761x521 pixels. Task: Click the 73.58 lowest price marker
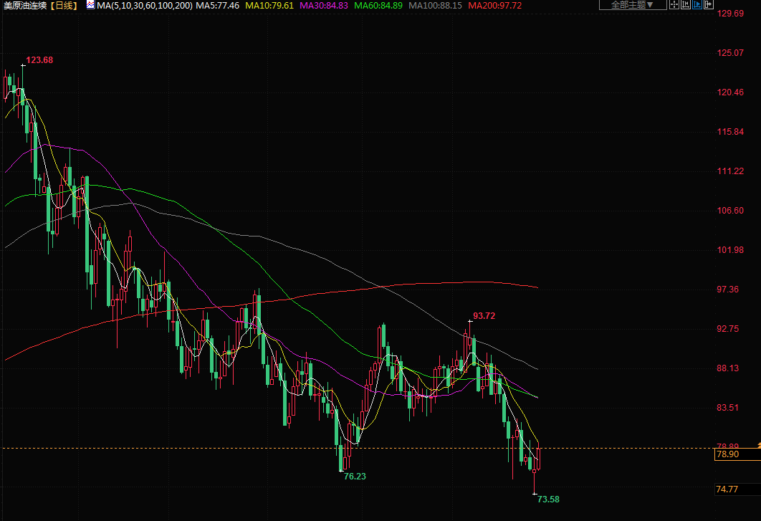(547, 499)
